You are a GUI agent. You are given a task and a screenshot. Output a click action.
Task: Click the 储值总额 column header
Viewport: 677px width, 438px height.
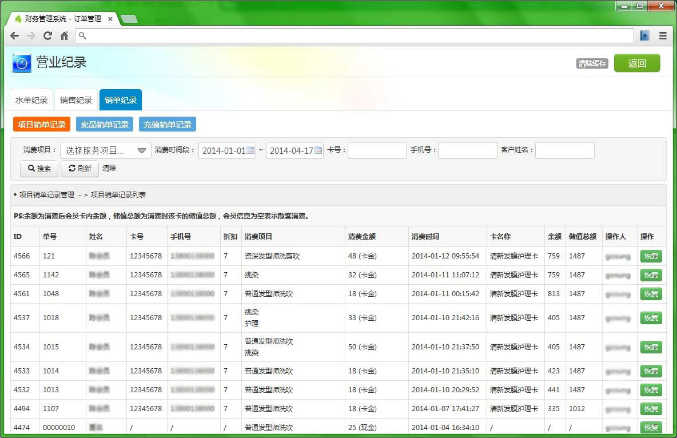(x=583, y=236)
